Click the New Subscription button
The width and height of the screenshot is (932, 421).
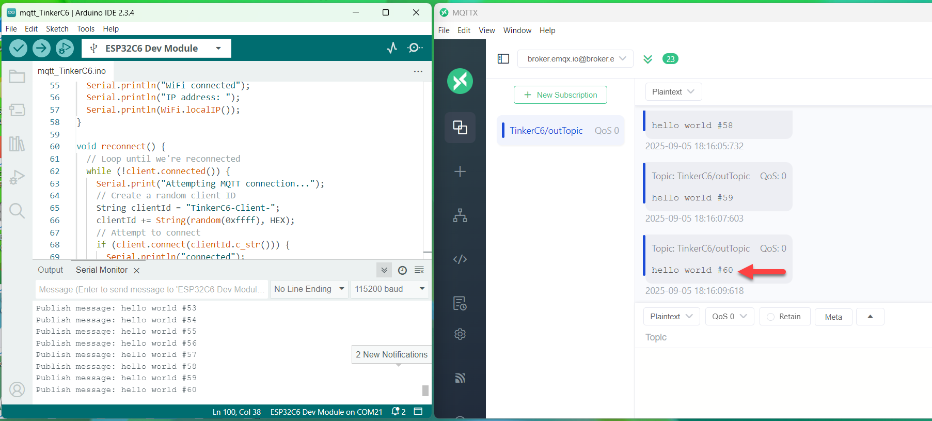click(x=560, y=95)
